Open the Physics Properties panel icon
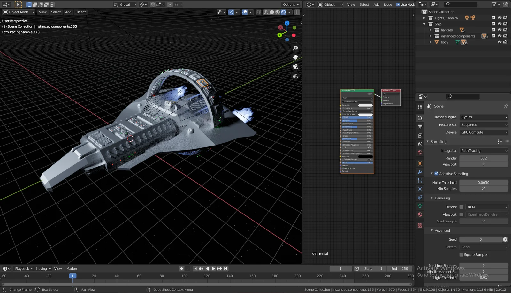Screen dimensions: 511x293 pos(420,189)
